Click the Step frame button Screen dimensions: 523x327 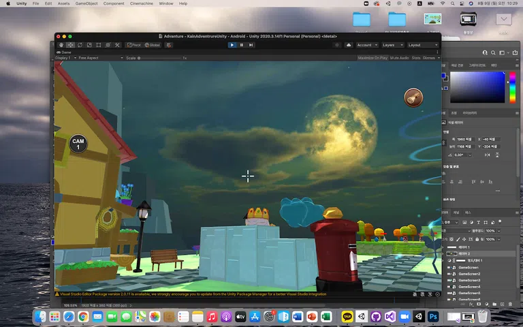coord(251,45)
